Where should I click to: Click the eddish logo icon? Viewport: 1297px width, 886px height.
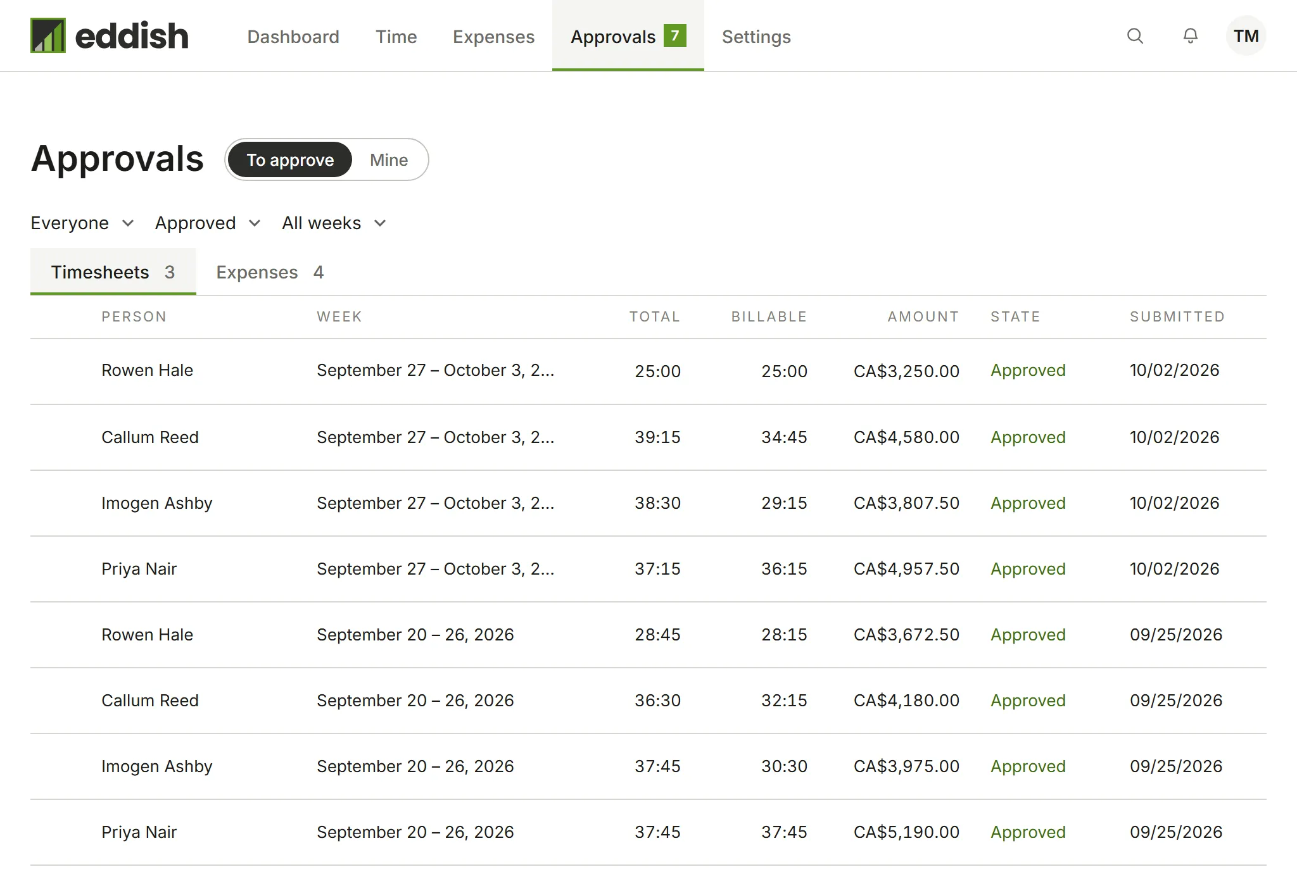48,35
